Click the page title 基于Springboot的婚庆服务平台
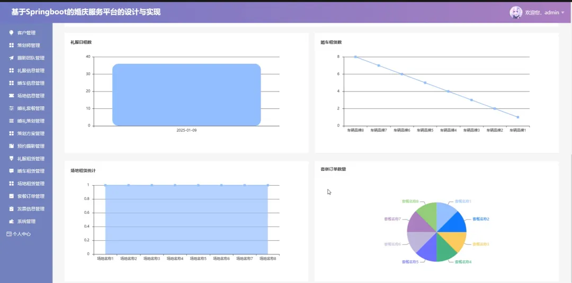This screenshot has height=283, width=572. (86, 12)
